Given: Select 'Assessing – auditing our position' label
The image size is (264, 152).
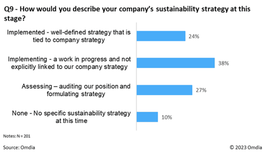Looking at the screenshot, I should coord(76,86).
